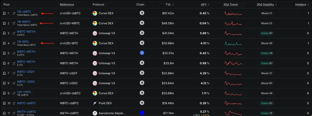Sort by 30d Stability column
The width and height of the screenshot is (312, 116).
pyautogui.click(x=267, y=5)
